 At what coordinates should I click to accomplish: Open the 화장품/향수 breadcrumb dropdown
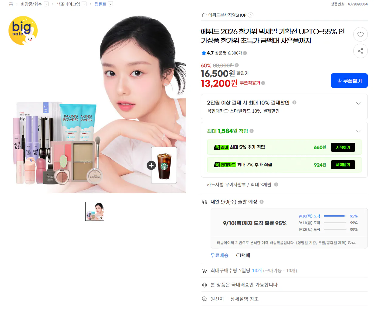tap(46, 4)
